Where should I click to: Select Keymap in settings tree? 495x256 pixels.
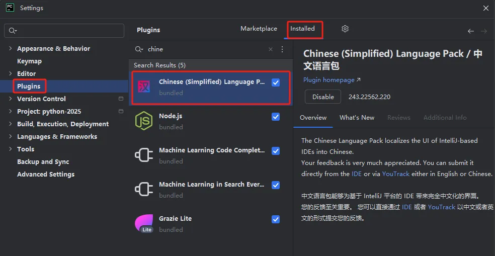point(29,61)
